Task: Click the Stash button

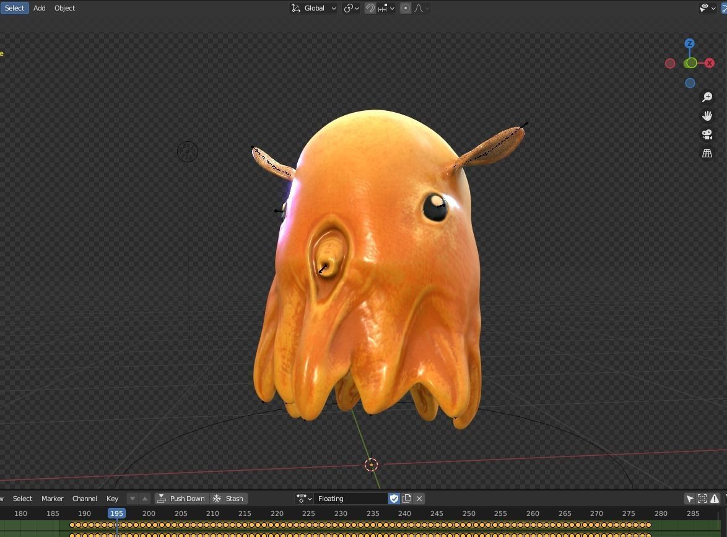Action: coord(228,499)
